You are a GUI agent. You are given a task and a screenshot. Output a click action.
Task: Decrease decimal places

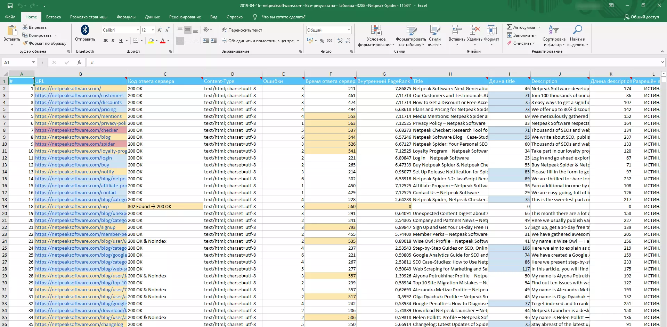[348, 41]
